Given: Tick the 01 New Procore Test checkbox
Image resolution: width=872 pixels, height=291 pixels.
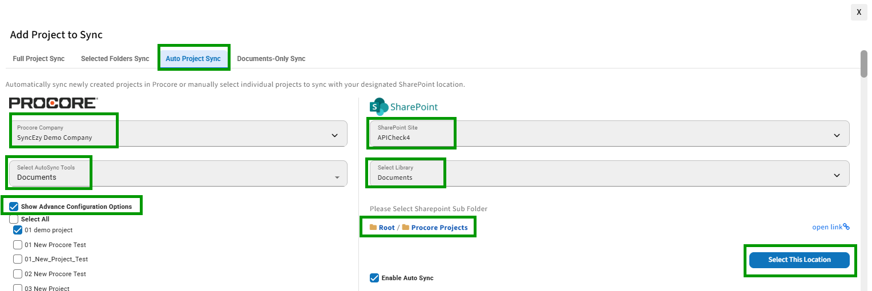Looking at the screenshot, I should pos(18,245).
